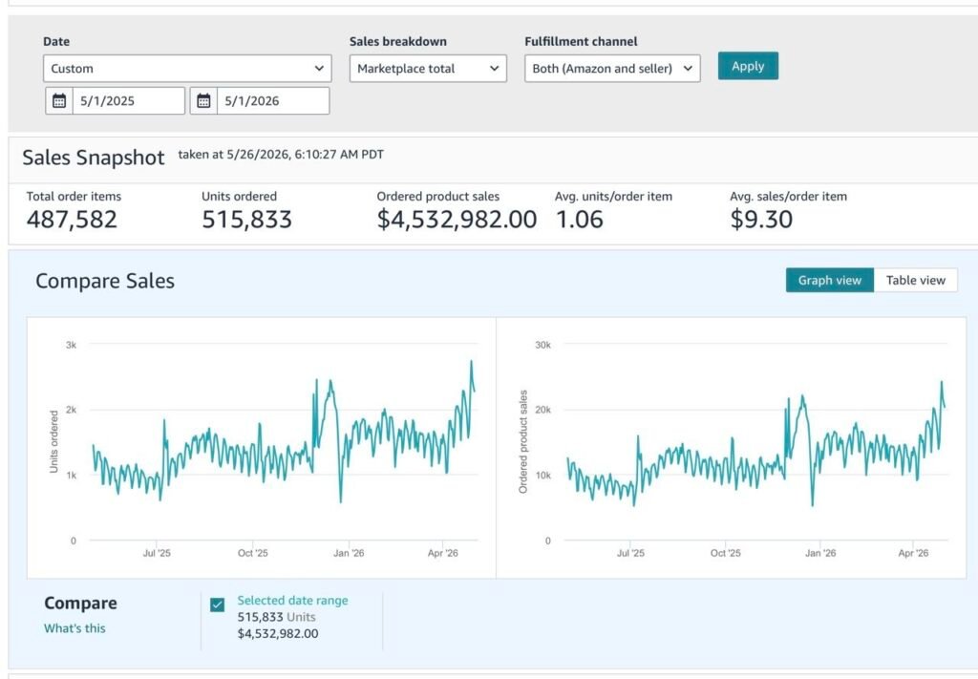Uncheck the Selected date range checkbox

coord(217,605)
